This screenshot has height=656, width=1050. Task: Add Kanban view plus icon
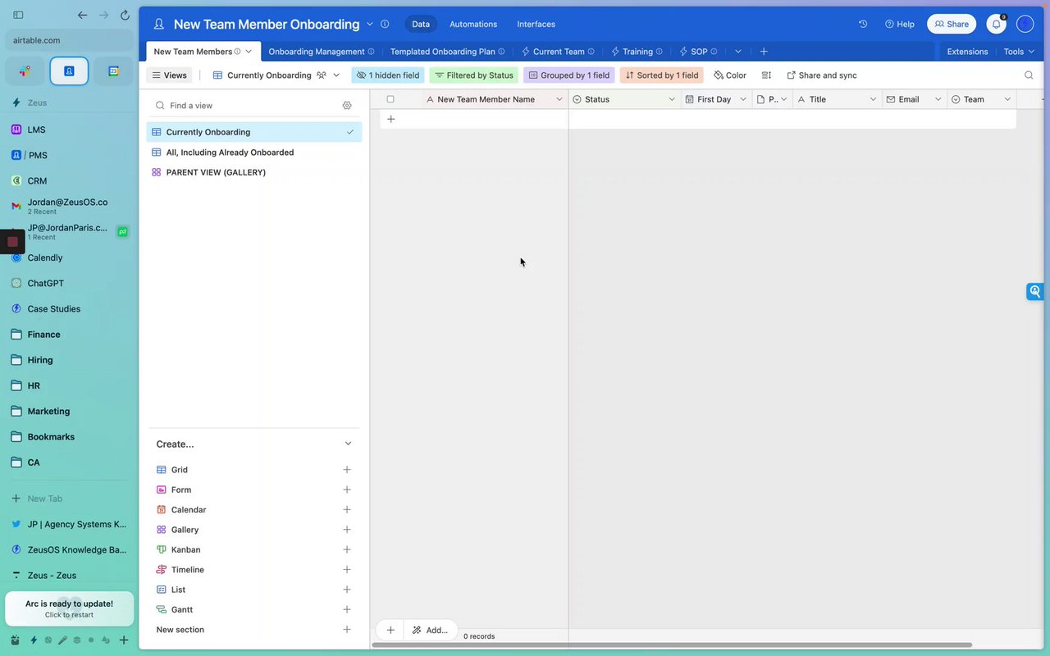pyautogui.click(x=347, y=549)
